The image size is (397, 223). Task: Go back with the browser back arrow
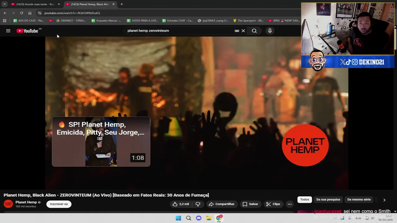coord(5,13)
